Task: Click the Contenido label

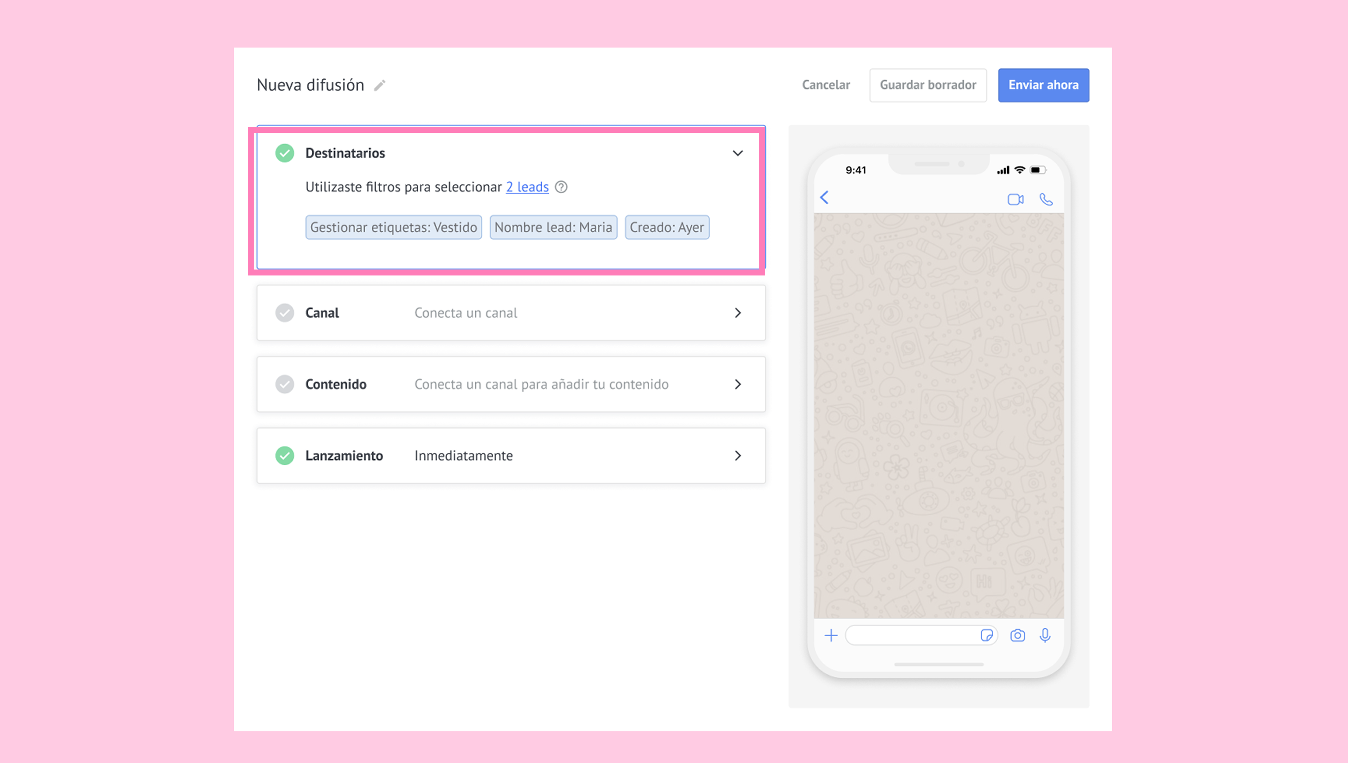Action: [336, 384]
